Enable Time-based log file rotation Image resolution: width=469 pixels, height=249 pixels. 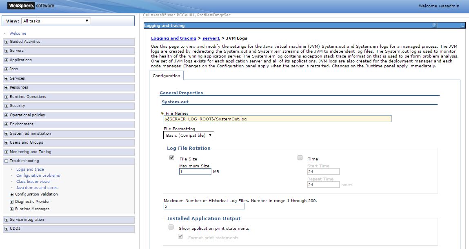point(300,158)
